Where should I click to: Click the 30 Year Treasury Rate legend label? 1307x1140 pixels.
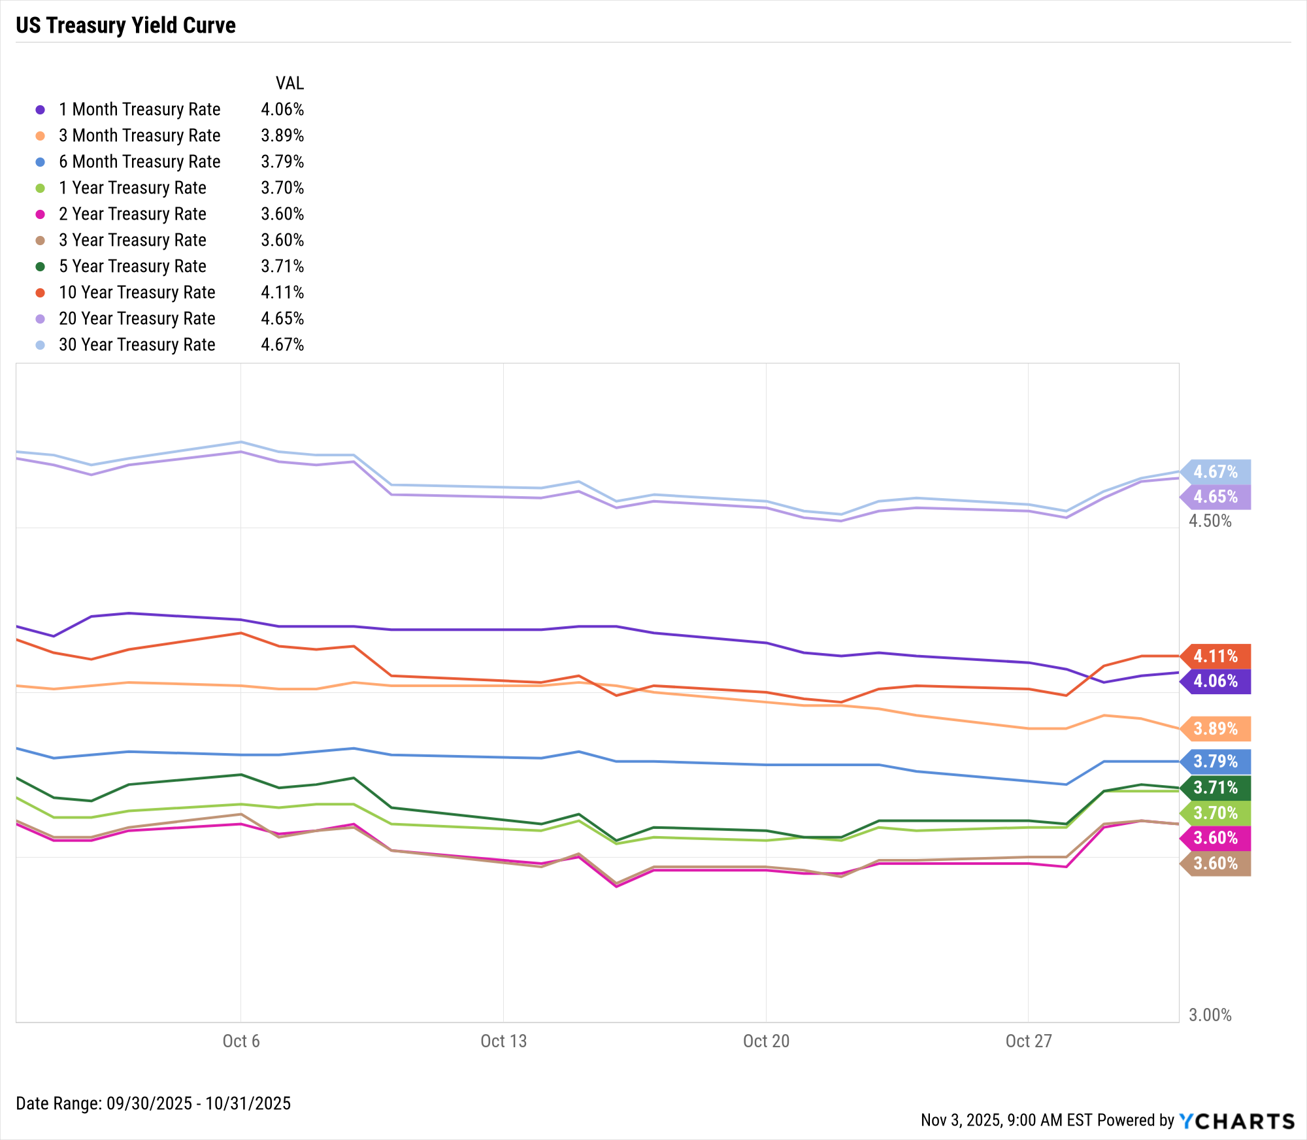(x=137, y=344)
